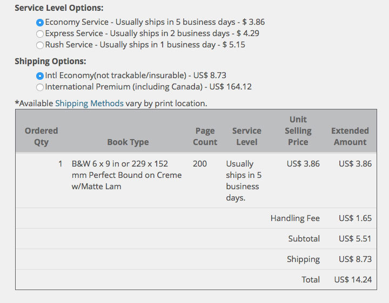
Task: Click the Service Level column header
Action: pyautogui.click(x=246, y=136)
